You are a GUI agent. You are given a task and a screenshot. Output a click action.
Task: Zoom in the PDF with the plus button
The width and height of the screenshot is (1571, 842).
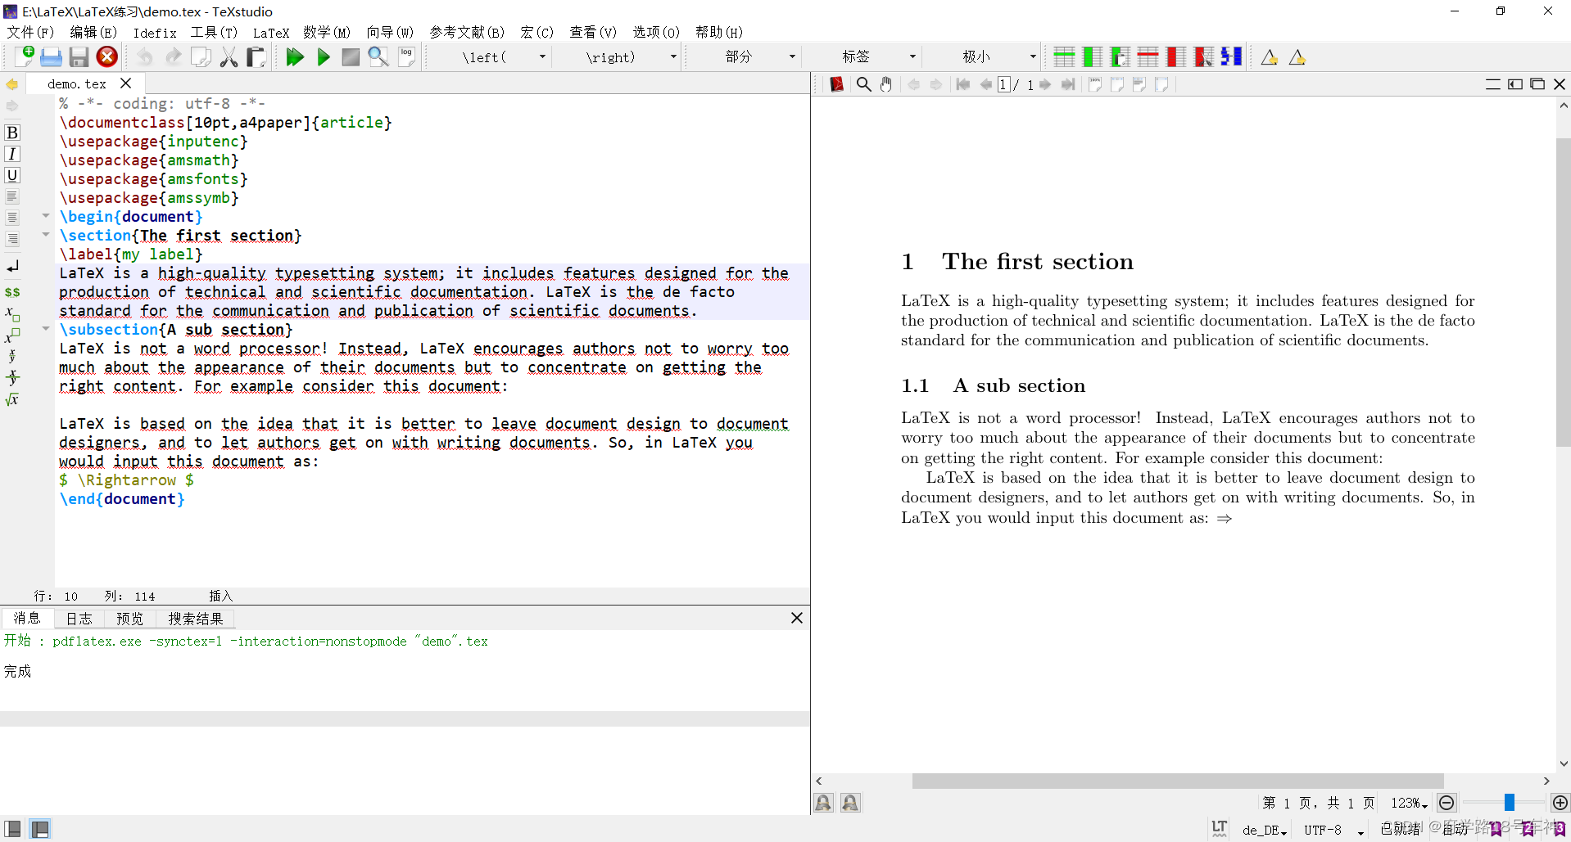click(1560, 803)
